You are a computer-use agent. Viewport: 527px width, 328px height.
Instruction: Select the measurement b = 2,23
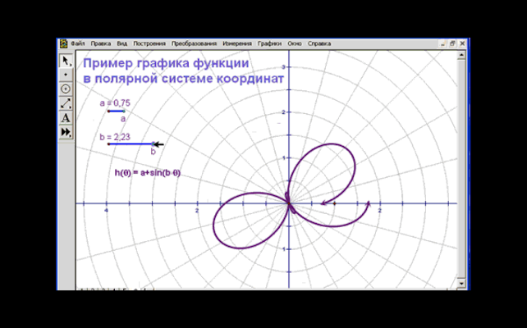115,137
